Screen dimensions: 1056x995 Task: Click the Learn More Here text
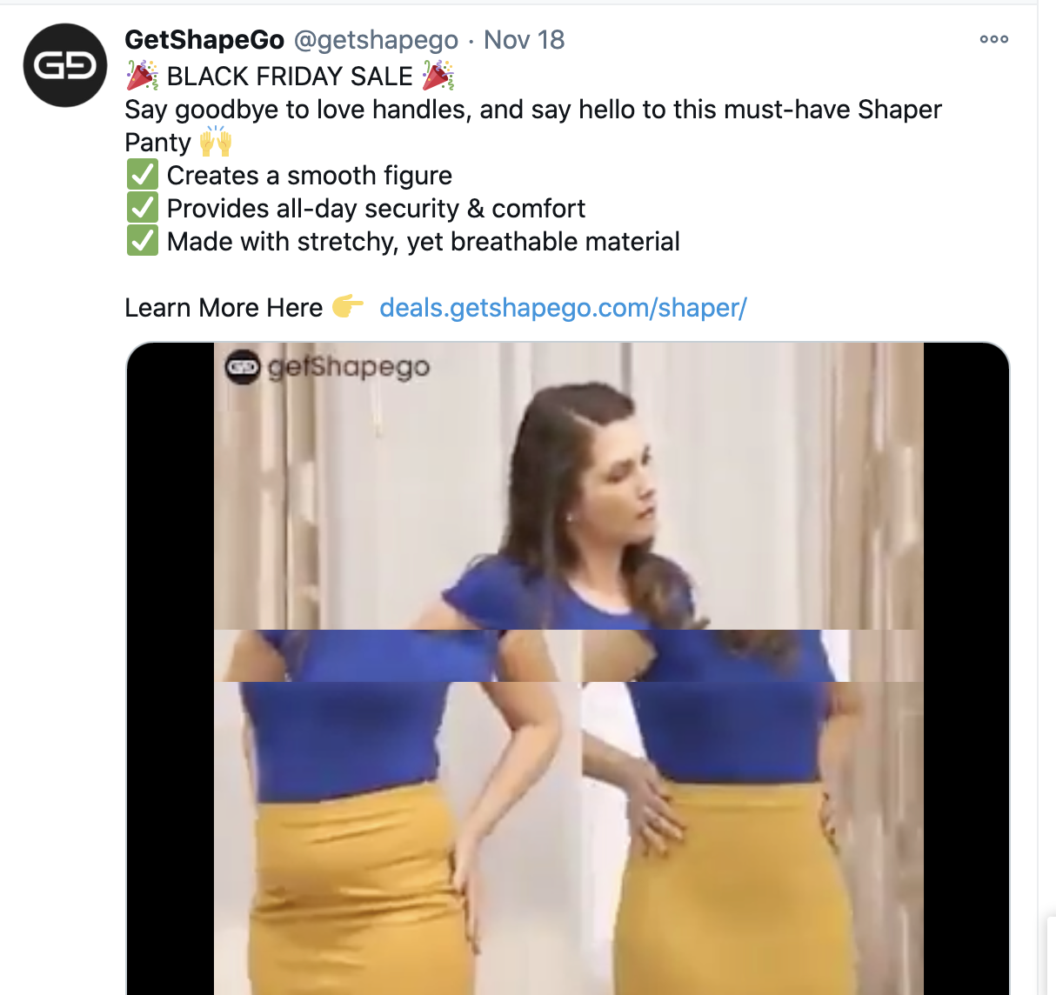224,308
